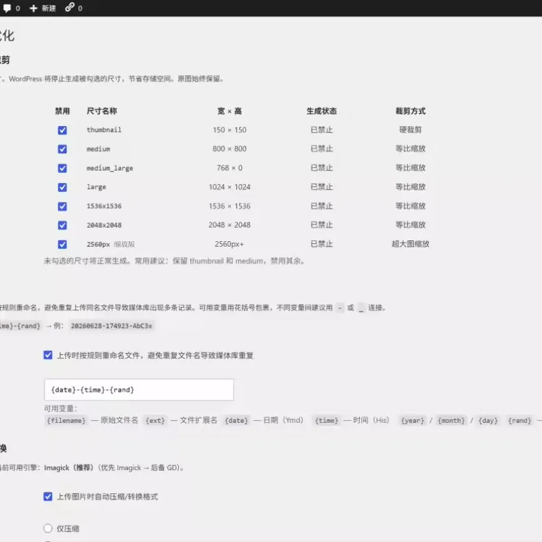Uncheck the medium_large size checkbox
The width and height of the screenshot is (542, 542).
(62, 168)
